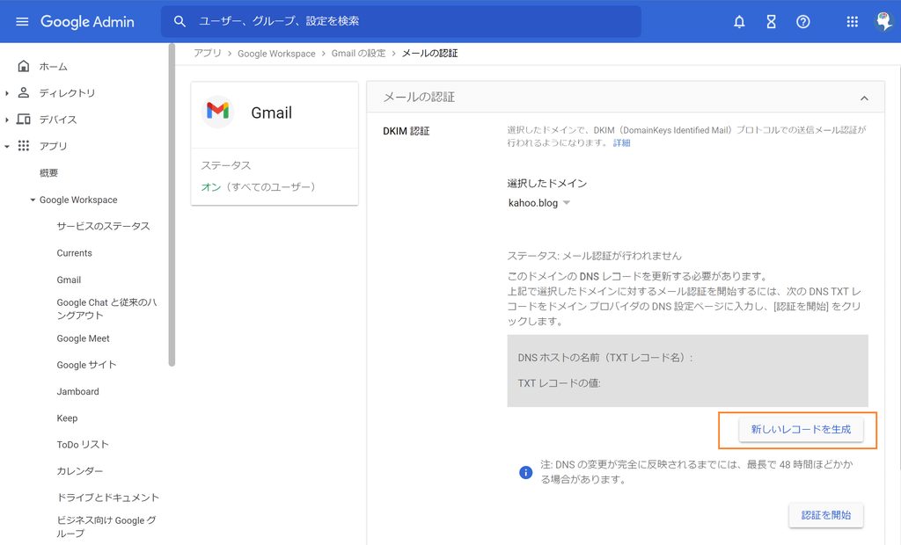The height and width of the screenshot is (545, 901).
Task: Open Google サイト in the sidebar
Action: point(86,366)
